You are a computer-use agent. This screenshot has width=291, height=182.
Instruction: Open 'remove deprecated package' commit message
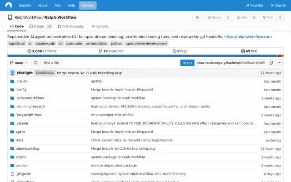tap(114, 166)
